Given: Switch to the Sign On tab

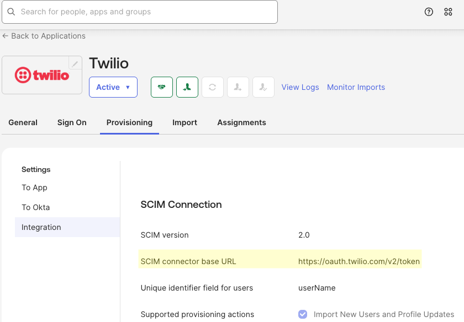Looking at the screenshot, I should pyautogui.click(x=72, y=122).
